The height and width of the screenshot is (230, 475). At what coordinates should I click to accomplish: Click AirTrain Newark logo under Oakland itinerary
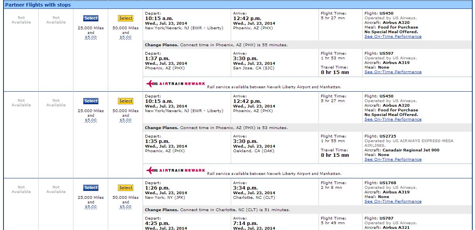(x=175, y=170)
